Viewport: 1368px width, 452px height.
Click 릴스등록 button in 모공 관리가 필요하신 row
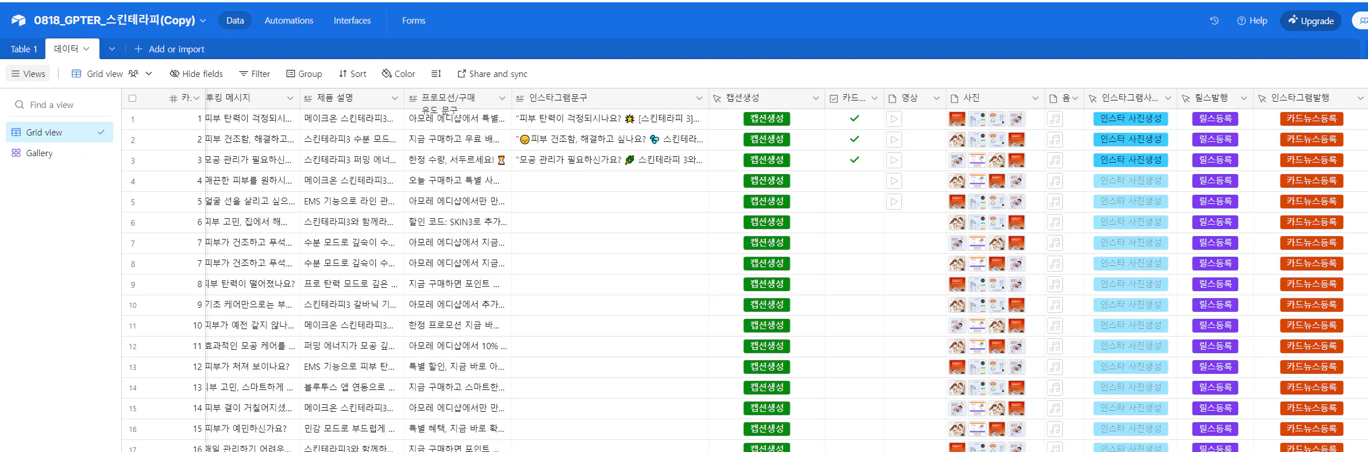click(1215, 160)
